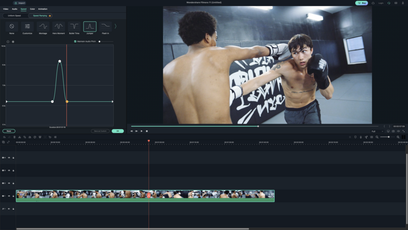This screenshot has height=230, width=408.
Task: Toggle visibility eye on video track 1
Action: tap(9, 196)
